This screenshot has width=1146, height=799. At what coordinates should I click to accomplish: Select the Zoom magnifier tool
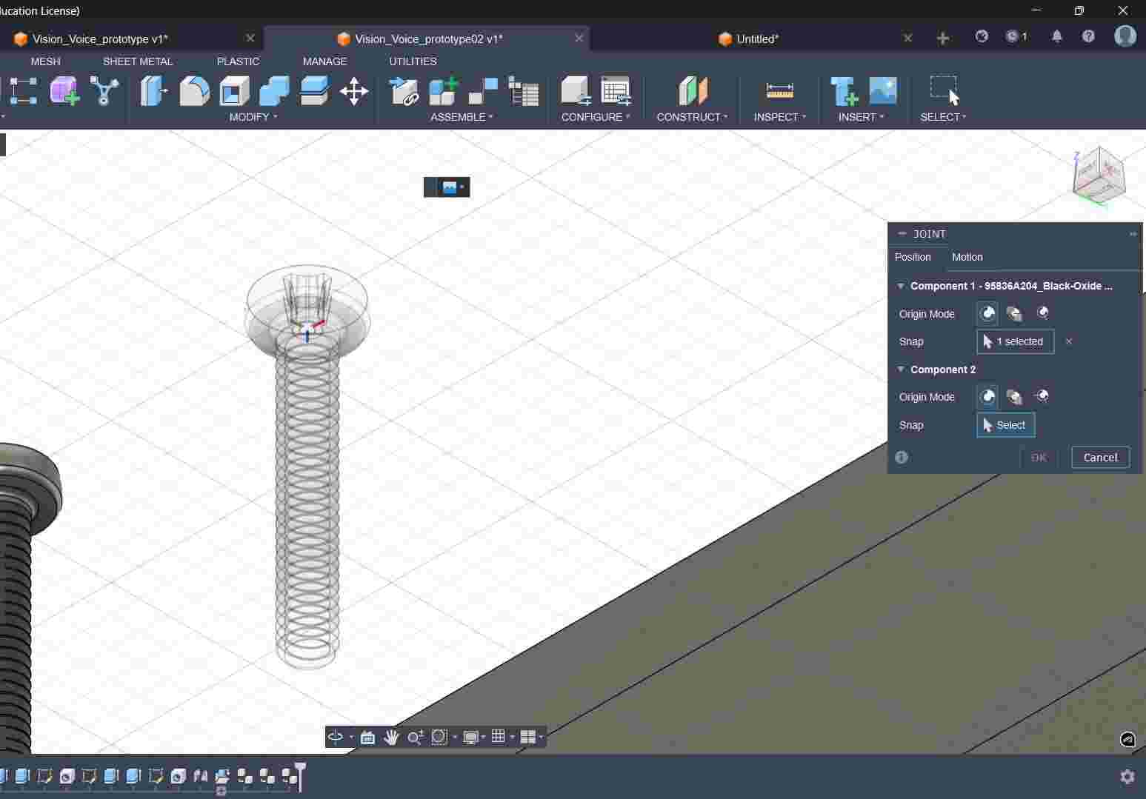pyautogui.click(x=415, y=737)
